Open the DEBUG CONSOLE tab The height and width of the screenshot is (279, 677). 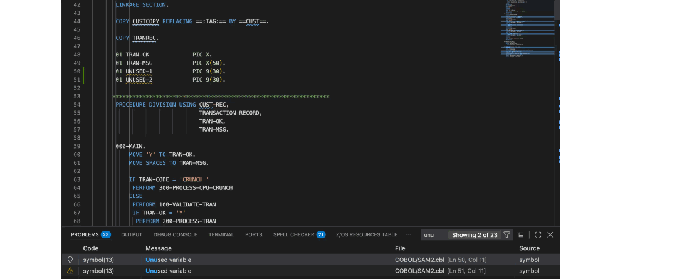[x=176, y=235]
